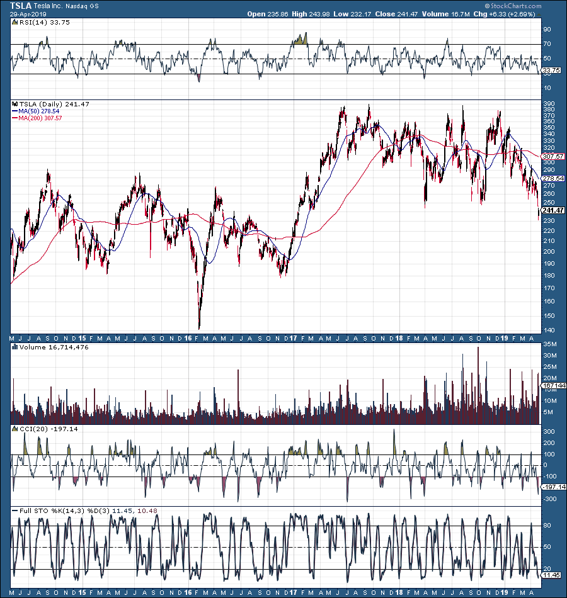
Task: Click the candlestick icon beside TSLA (Daily)
Action: pyautogui.click(x=15, y=104)
